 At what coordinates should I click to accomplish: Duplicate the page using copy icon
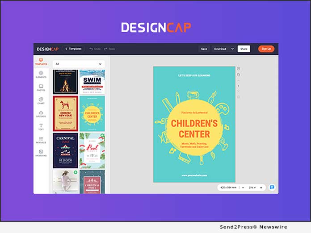[x=239, y=75]
